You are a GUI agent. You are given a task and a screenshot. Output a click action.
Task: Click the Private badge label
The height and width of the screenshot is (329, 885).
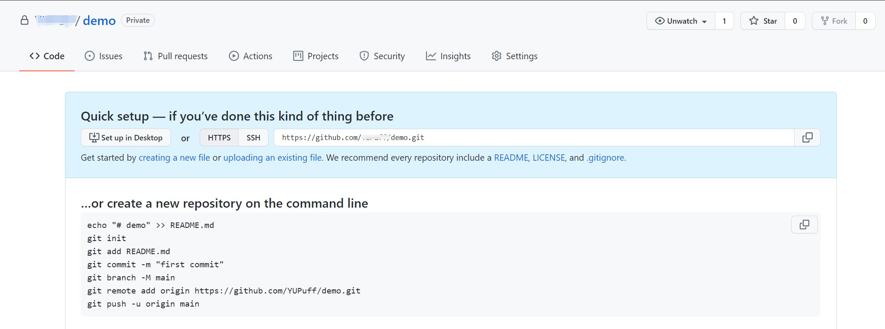138,20
